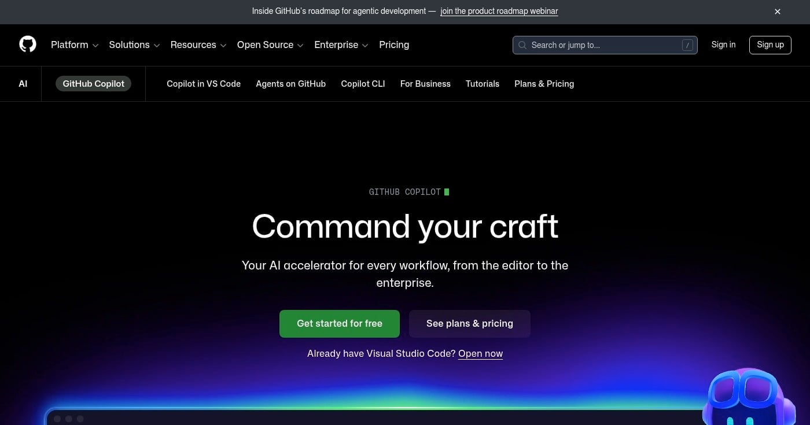Click the slash shortcut key icon
Image resolution: width=810 pixels, height=425 pixels.
(687, 45)
